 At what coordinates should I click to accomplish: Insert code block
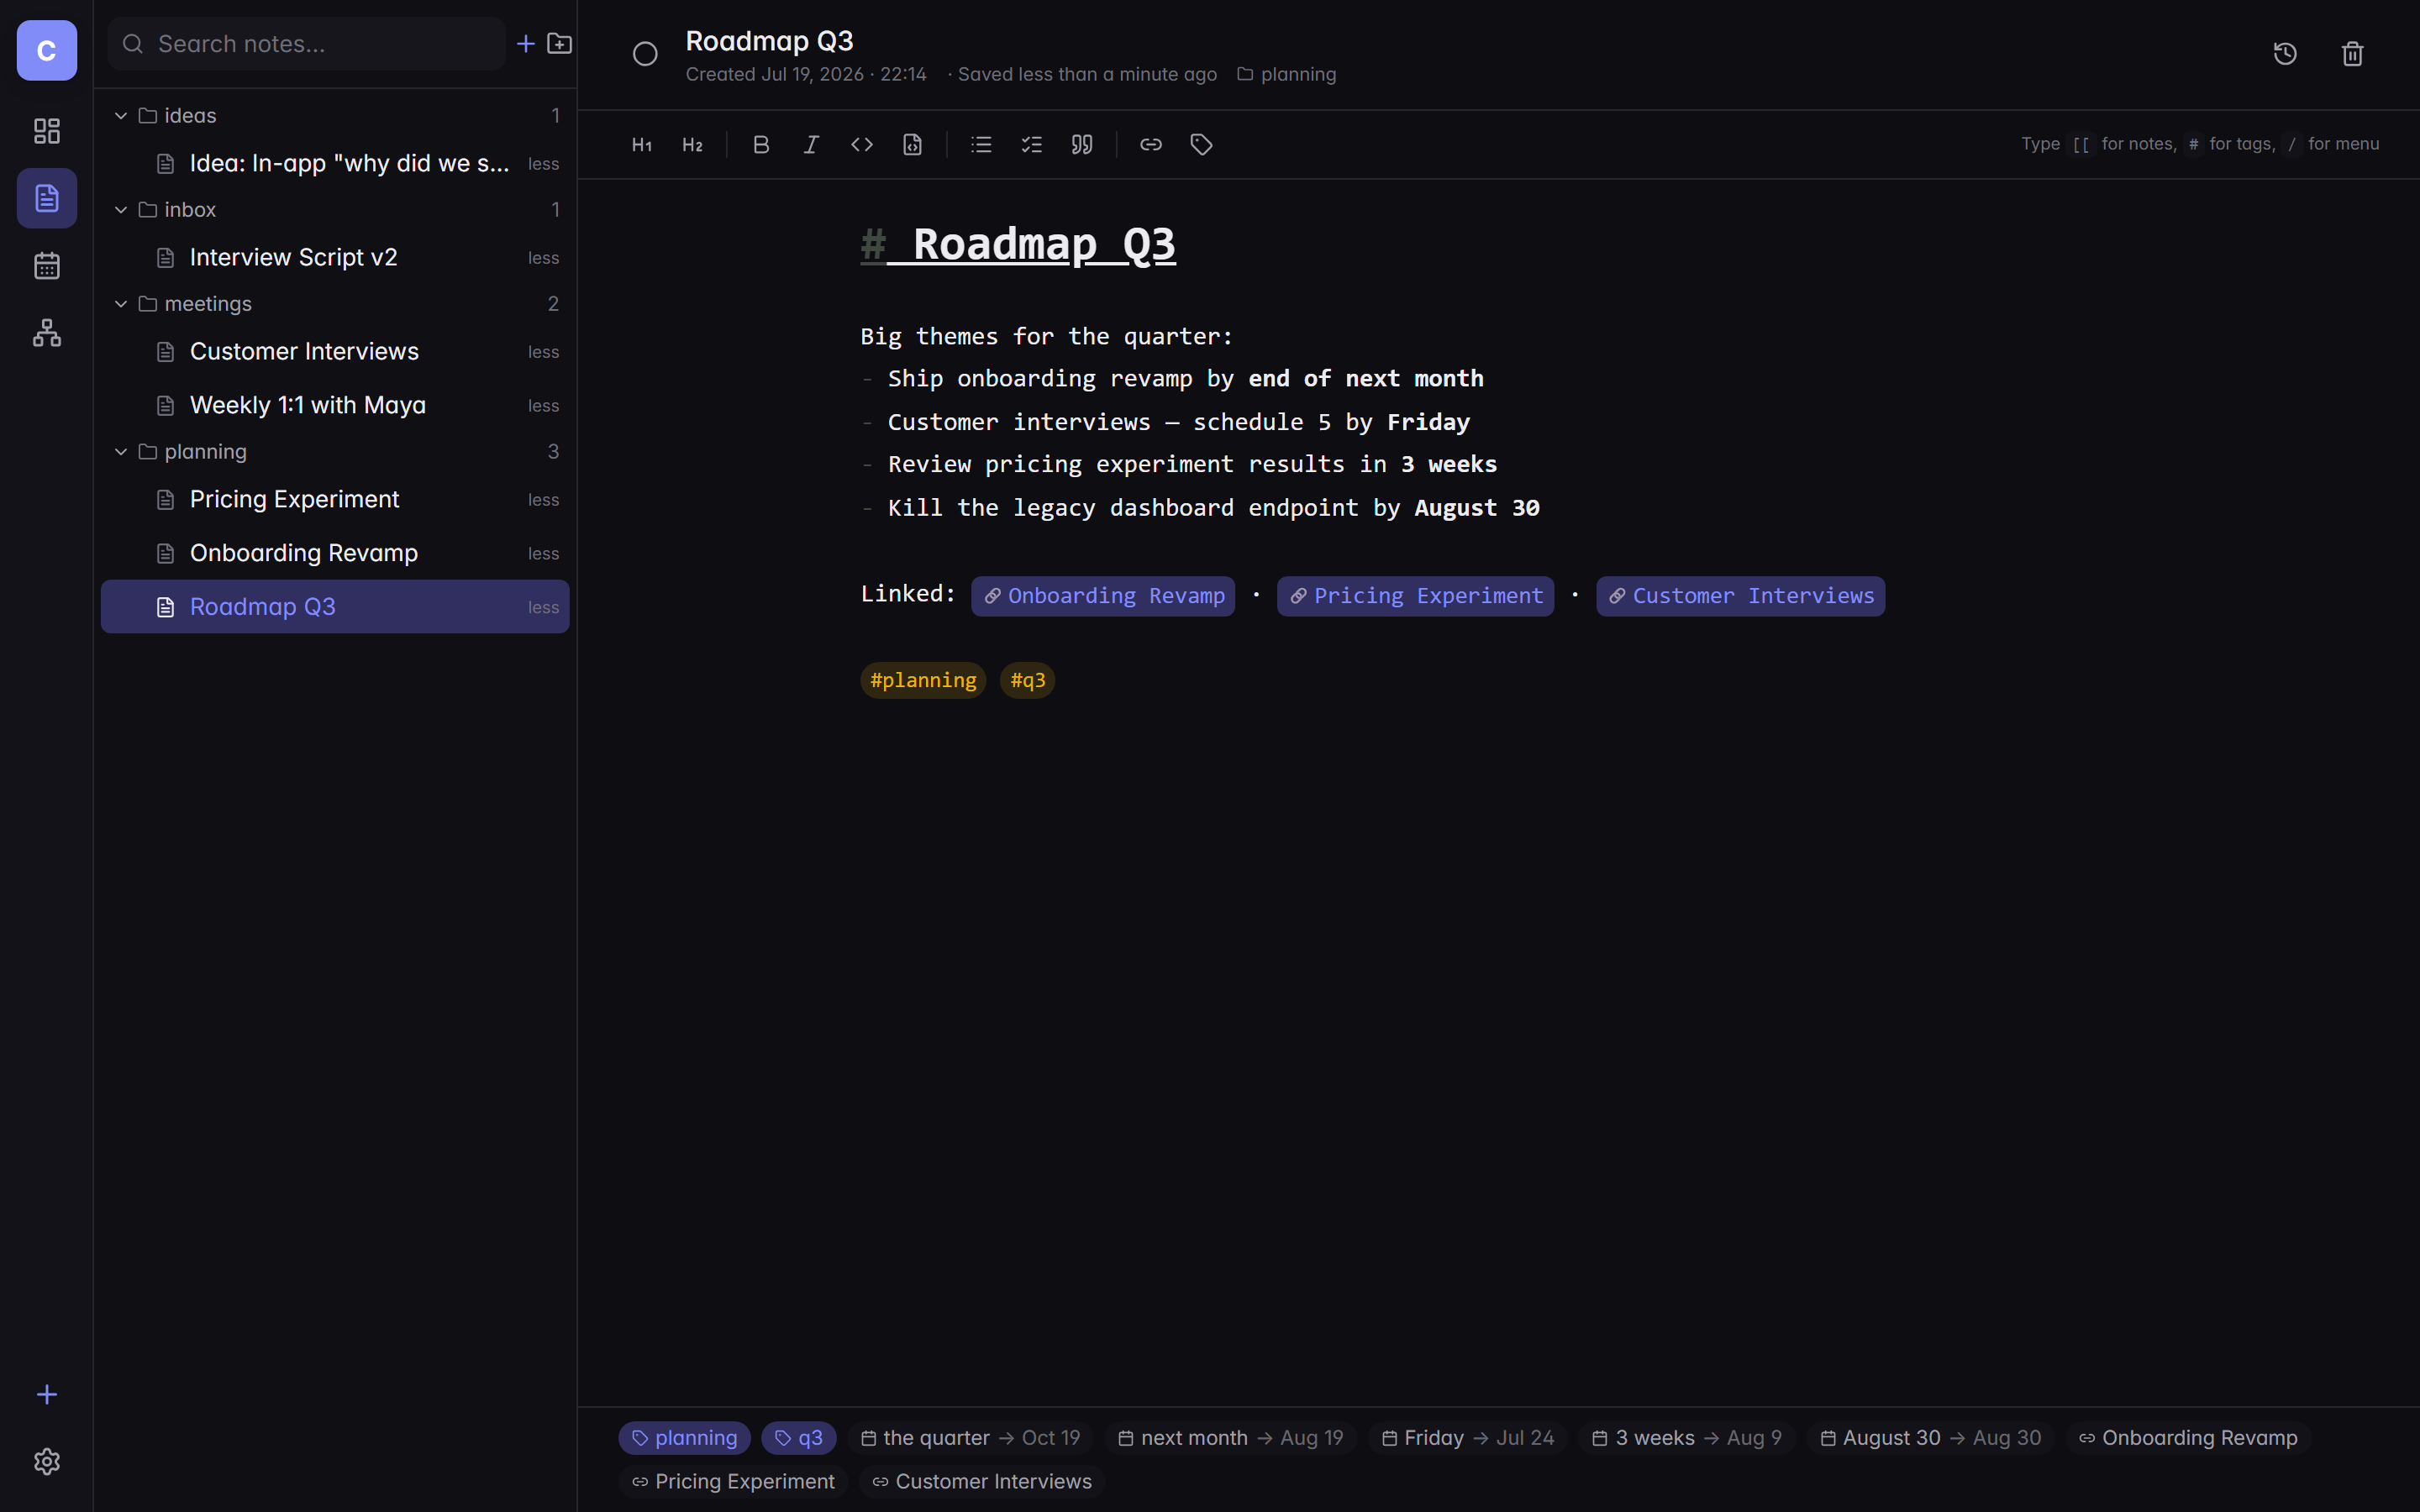coord(912,145)
